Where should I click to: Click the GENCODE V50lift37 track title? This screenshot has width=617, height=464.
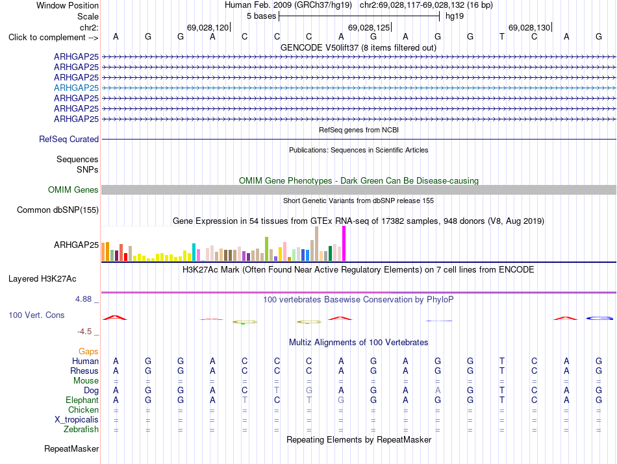359,47
